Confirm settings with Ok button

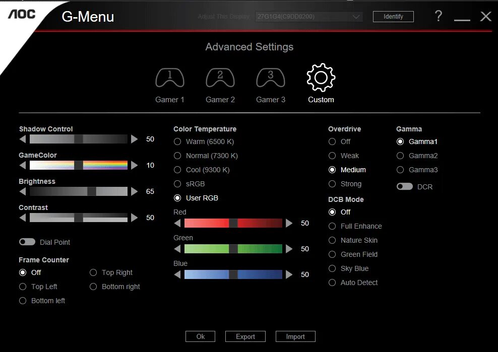[x=200, y=336]
